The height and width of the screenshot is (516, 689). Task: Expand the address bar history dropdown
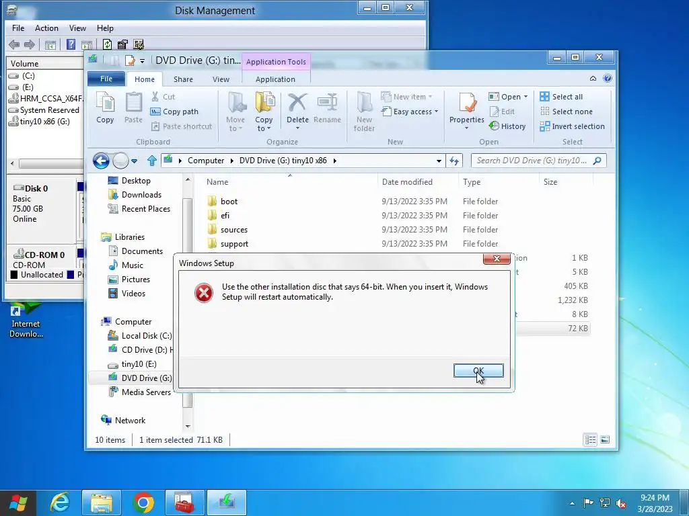point(439,161)
